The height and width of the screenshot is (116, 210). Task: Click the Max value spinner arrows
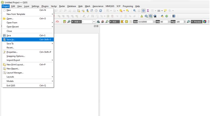(x=185, y=22)
